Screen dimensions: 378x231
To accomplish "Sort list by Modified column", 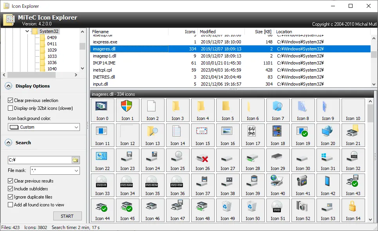I will [221, 32].
